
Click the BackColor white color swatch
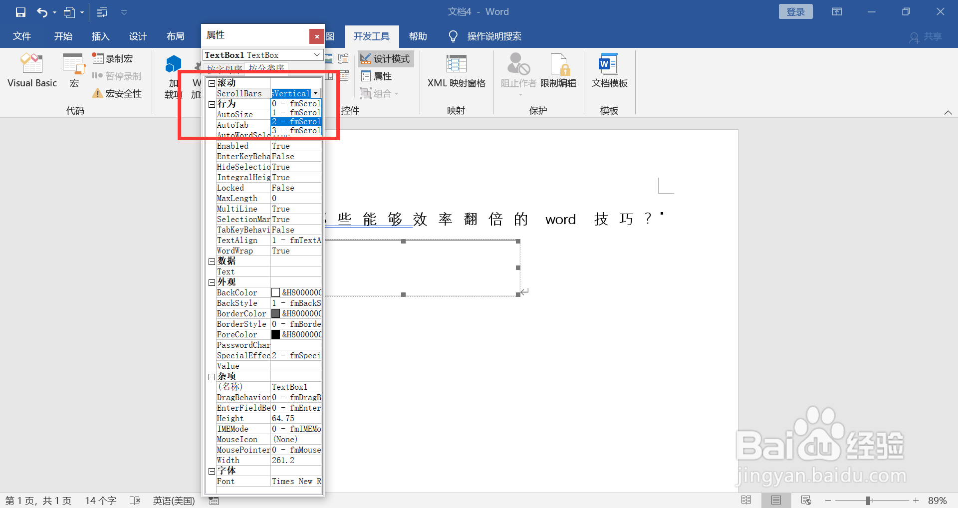[275, 292]
